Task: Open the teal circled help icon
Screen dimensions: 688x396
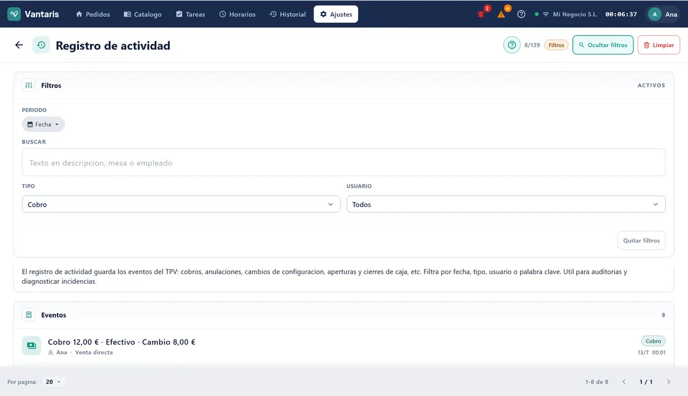Action: [512, 45]
